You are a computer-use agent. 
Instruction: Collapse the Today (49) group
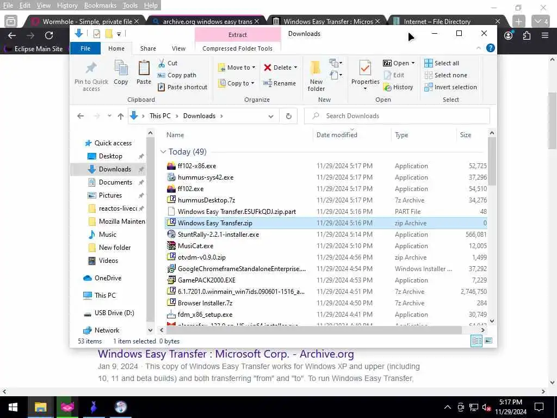pyautogui.click(x=163, y=152)
